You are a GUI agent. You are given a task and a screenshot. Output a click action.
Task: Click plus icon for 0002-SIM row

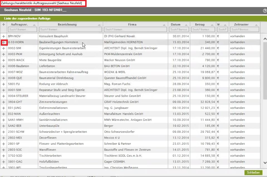[4, 48]
